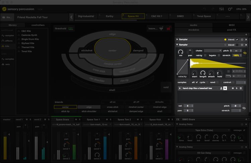Toggle vintage checkbox for Tape Echo delay

tap(244, 130)
